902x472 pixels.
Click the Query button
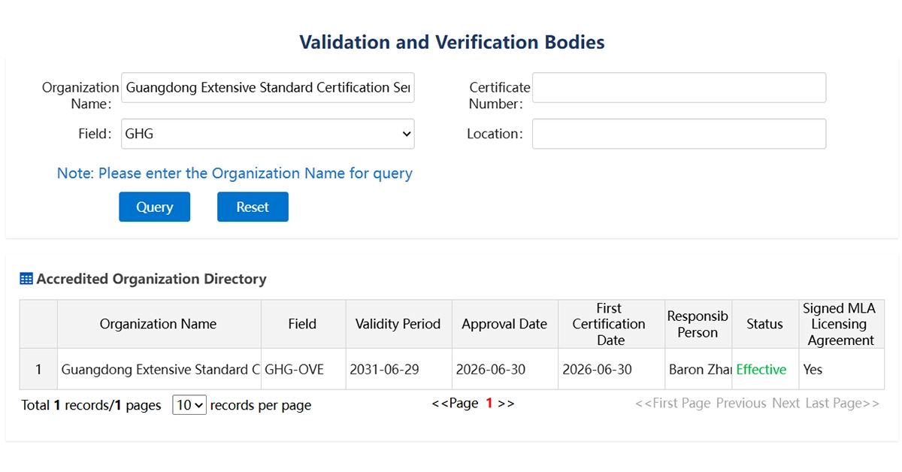point(154,207)
